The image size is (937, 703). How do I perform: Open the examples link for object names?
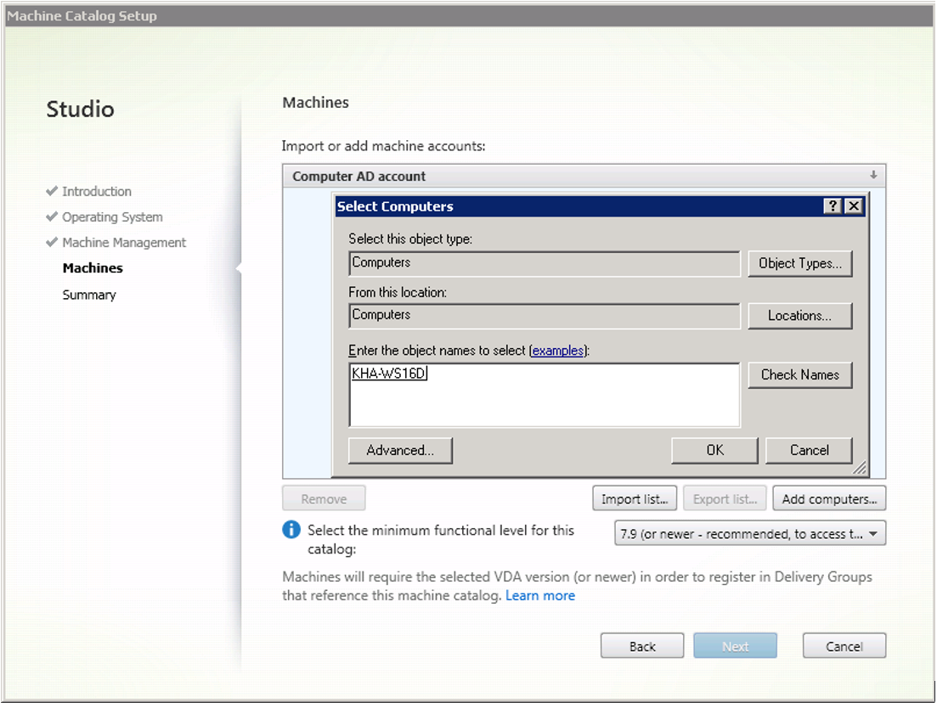point(557,351)
